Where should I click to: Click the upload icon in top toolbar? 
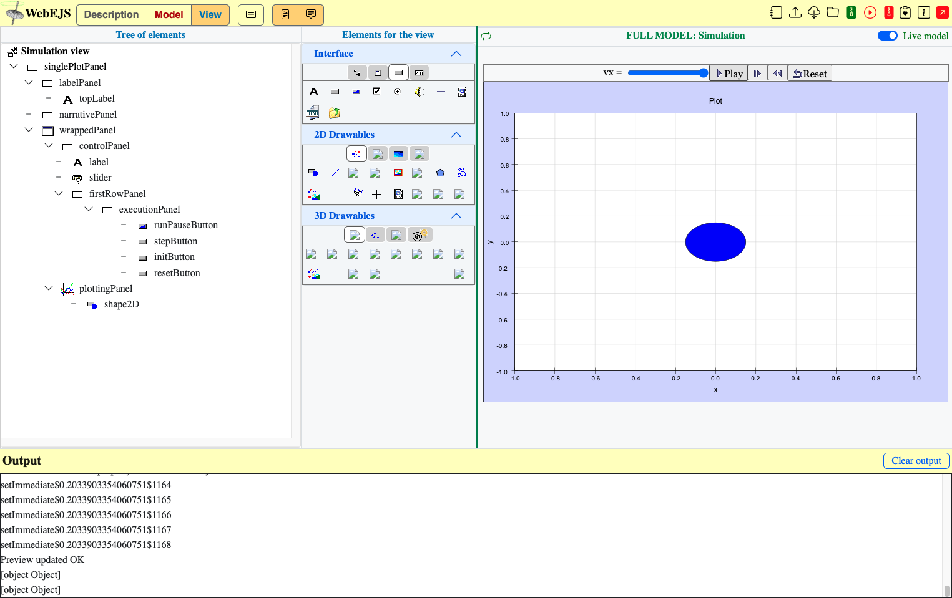pyautogui.click(x=795, y=12)
